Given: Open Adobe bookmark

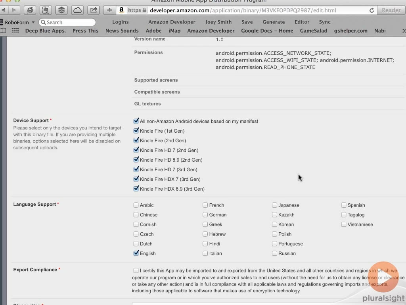Looking at the screenshot, I should click(153, 31).
